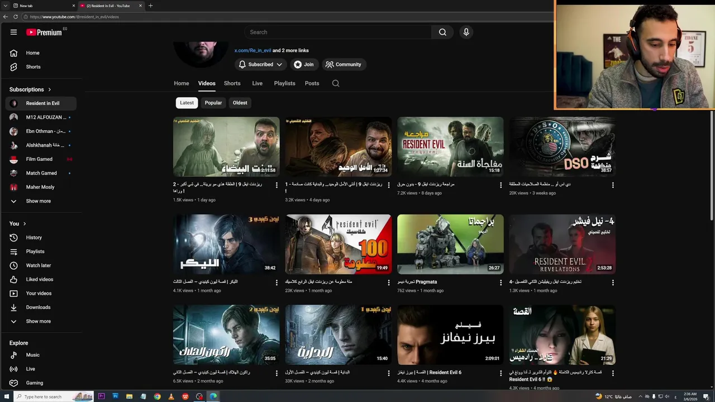Reload the page with refresh icon

[x=16, y=17]
